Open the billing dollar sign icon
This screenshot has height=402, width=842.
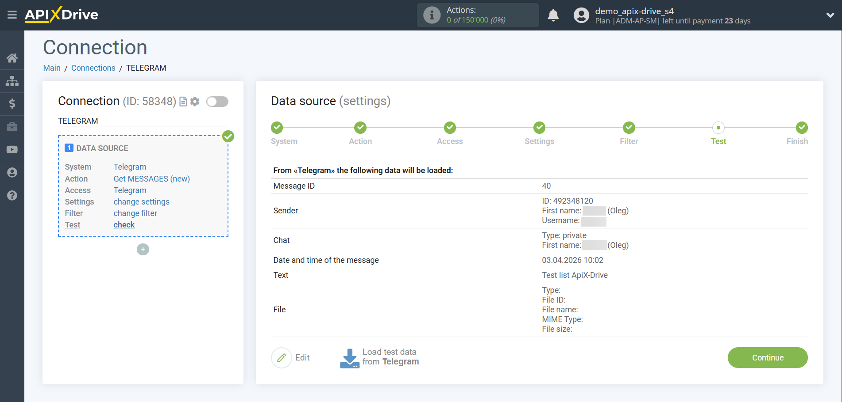pyautogui.click(x=12, y=104)
